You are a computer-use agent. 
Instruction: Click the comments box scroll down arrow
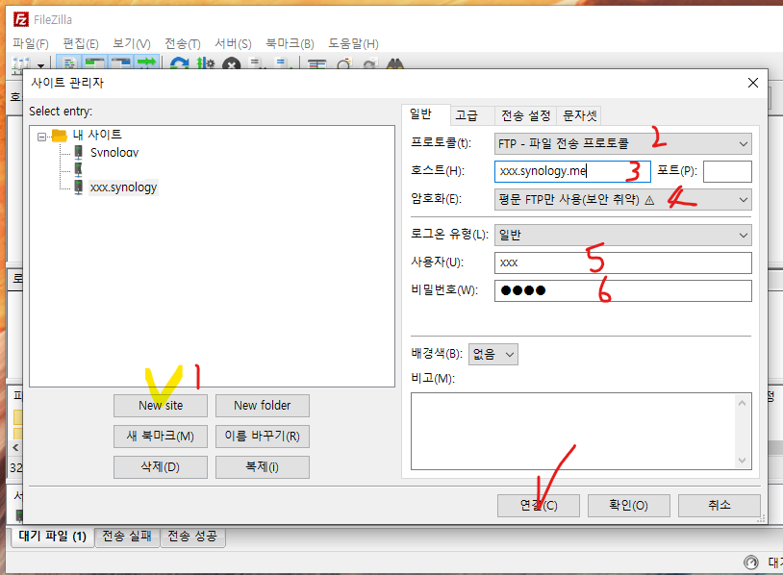point(742,461)
